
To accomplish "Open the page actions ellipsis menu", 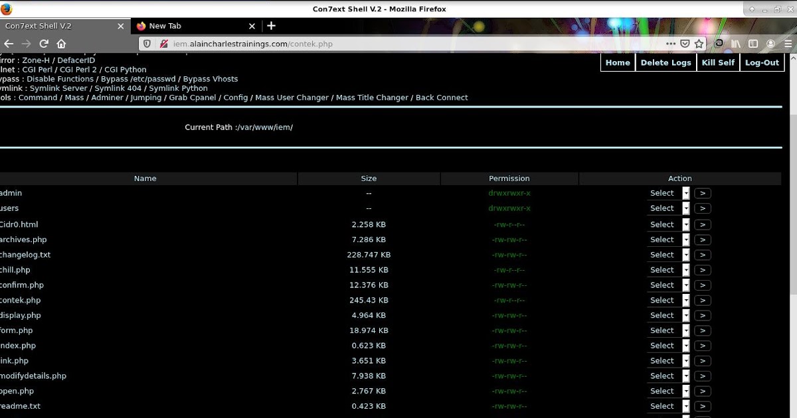I will click(671, 43).
